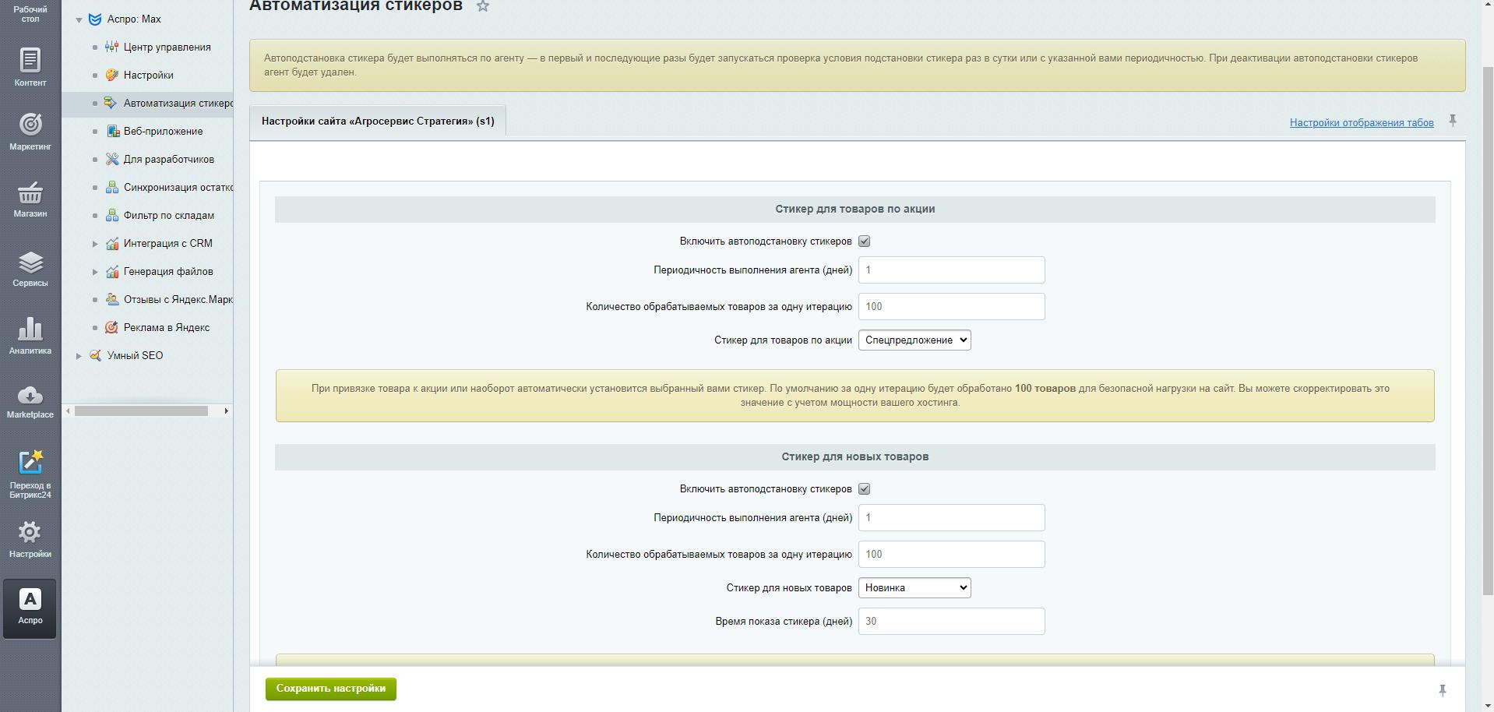The image size is (1494, 712).
Task: Click the Синхронизация остатков tree icon
Action: pyautogui.click(x=112, y=187)
